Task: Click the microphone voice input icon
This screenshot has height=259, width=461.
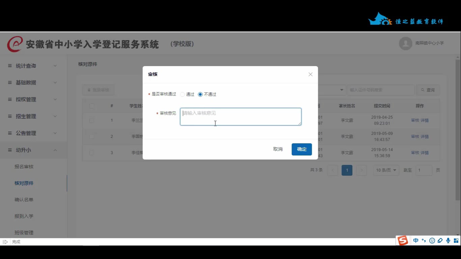Action: point(448,240)
